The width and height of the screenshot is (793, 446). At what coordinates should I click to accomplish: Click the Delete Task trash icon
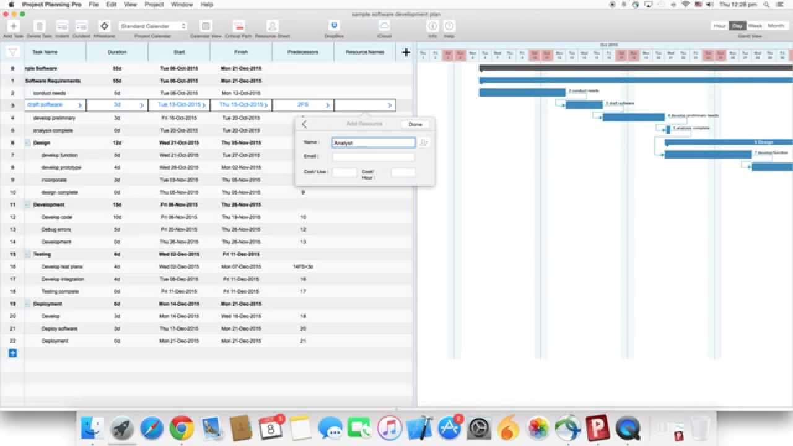[x=40, y=26]
